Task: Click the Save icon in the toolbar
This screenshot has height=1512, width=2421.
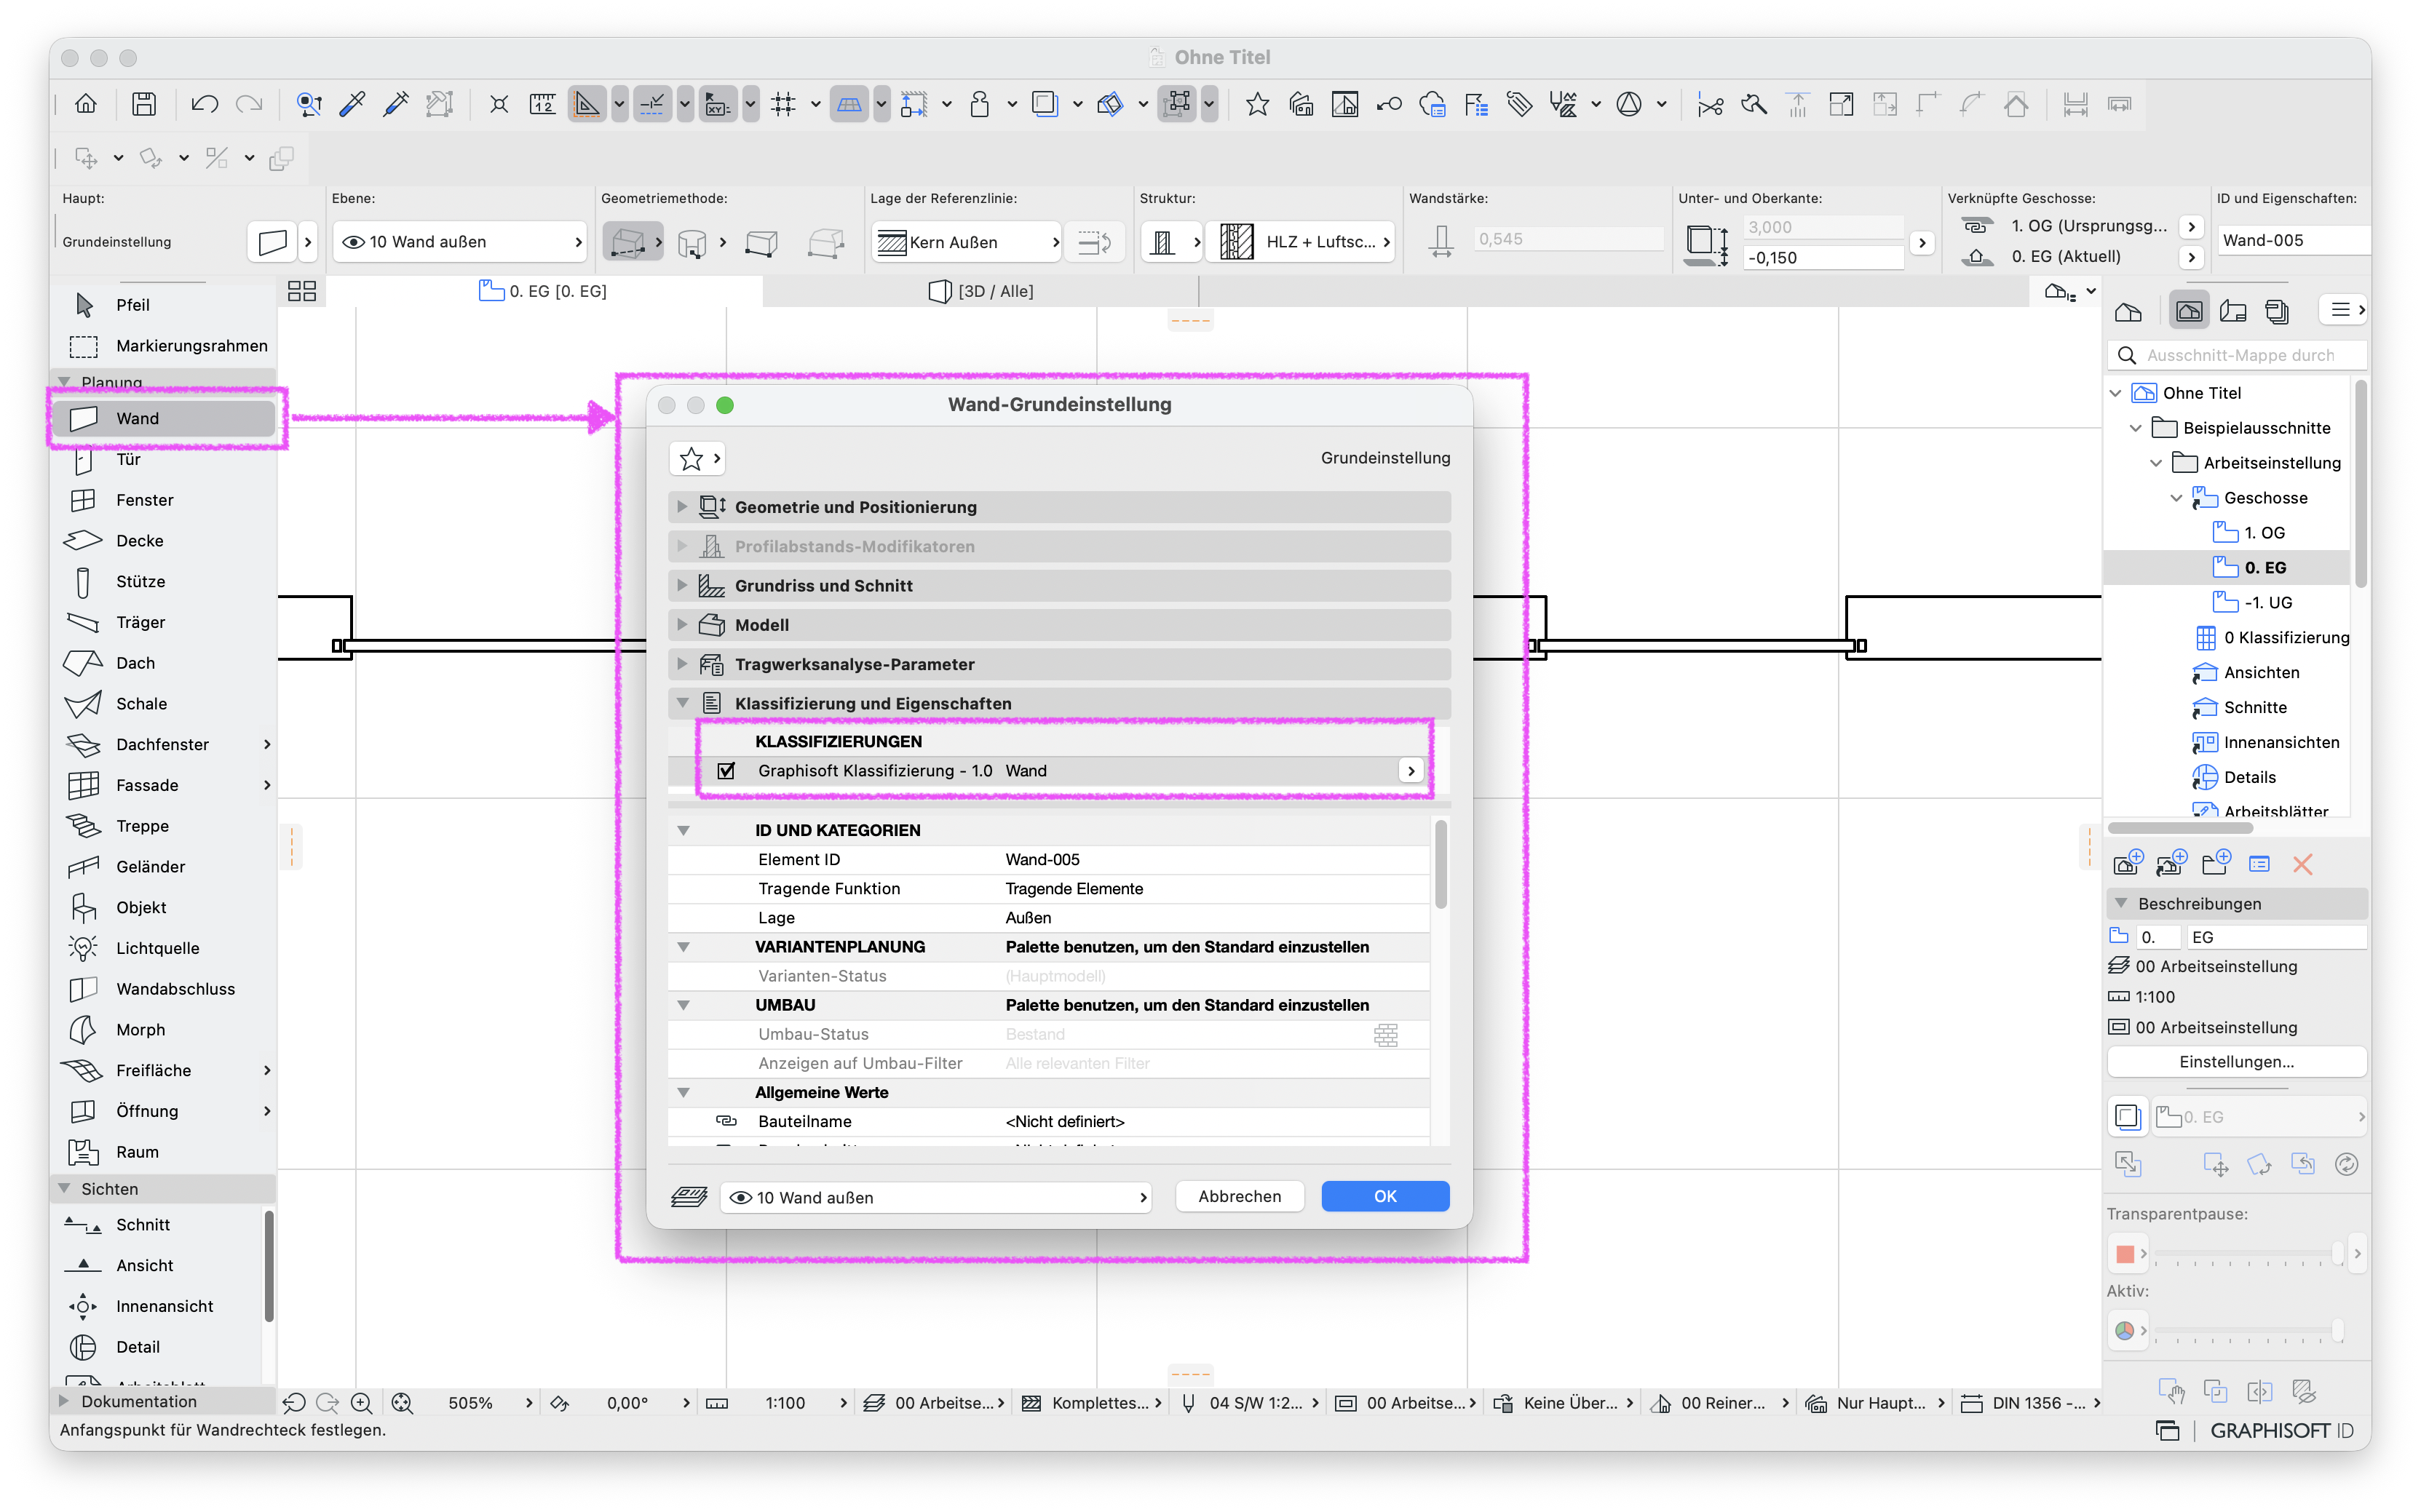Action: (x=143, y=104)
